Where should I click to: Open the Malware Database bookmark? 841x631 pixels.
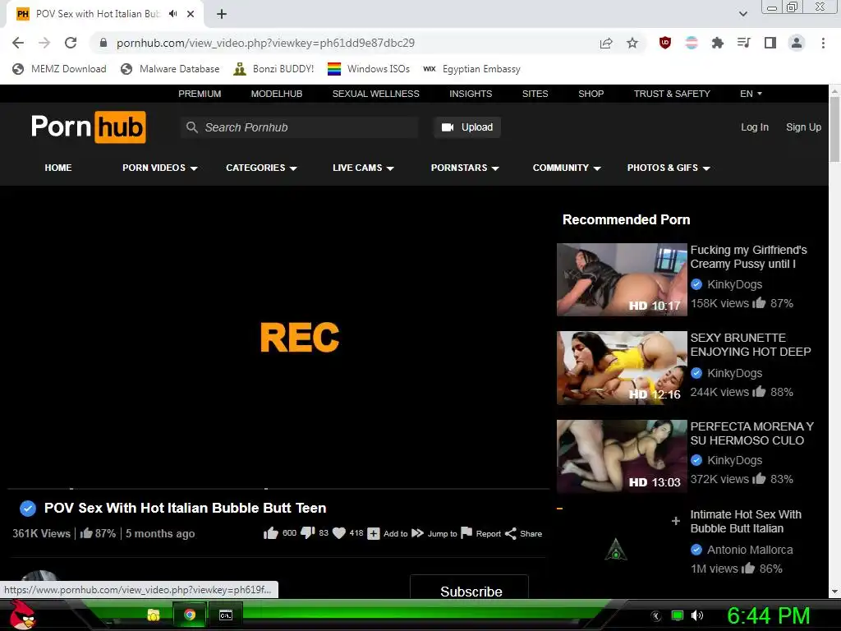click(x=171, y=69)
